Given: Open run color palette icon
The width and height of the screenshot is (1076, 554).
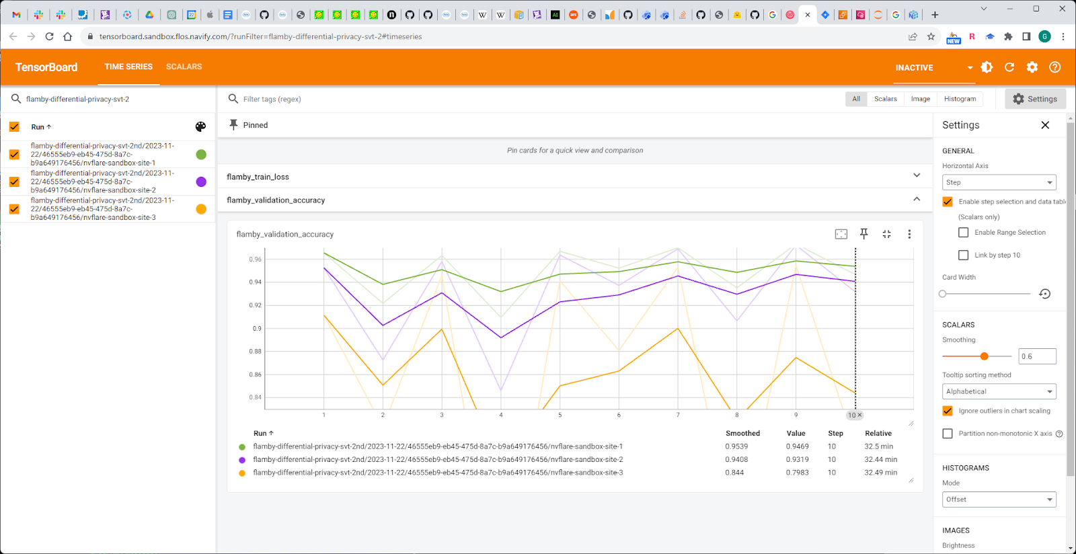Looking at the screenshot, I should [x=200, y=127].
